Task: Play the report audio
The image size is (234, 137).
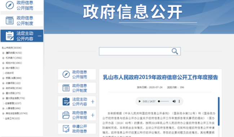Action: tap(140, 101)
